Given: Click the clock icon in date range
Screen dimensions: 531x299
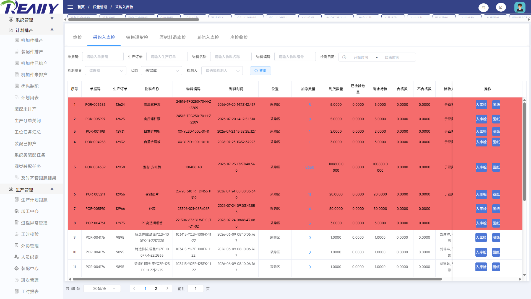Looking at the screenshot, I should tap(344, 57).
